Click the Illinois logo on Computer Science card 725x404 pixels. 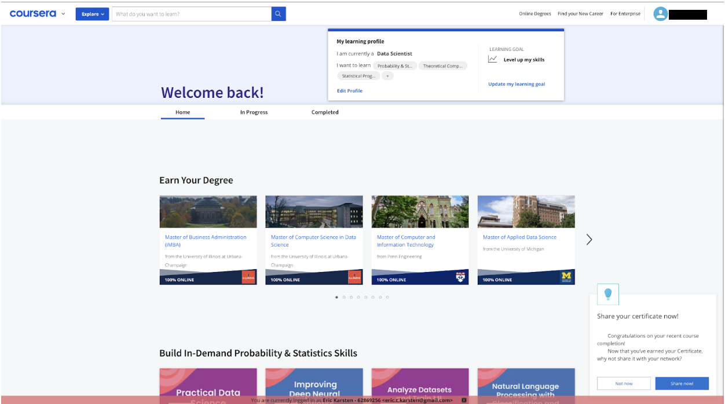click(x=354, y=277)
